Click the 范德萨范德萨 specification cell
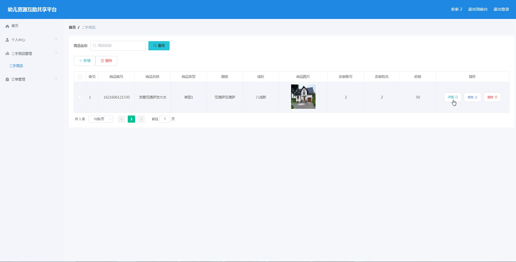The height and width of the screenshot is (262, 516). pos(225,97)
